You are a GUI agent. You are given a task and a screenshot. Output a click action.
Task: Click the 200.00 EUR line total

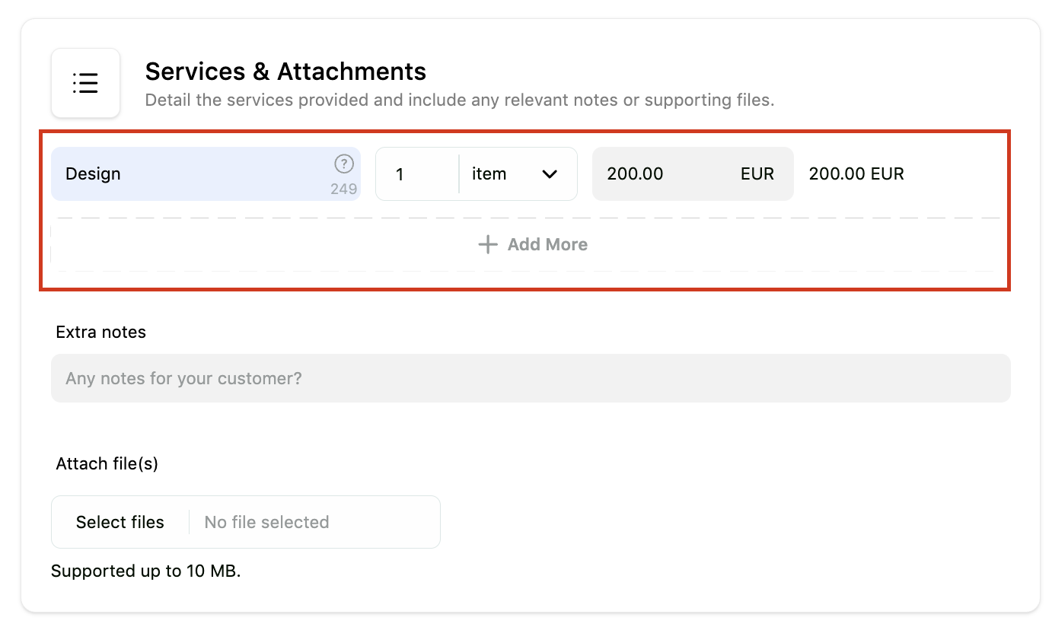coord(856,174)
